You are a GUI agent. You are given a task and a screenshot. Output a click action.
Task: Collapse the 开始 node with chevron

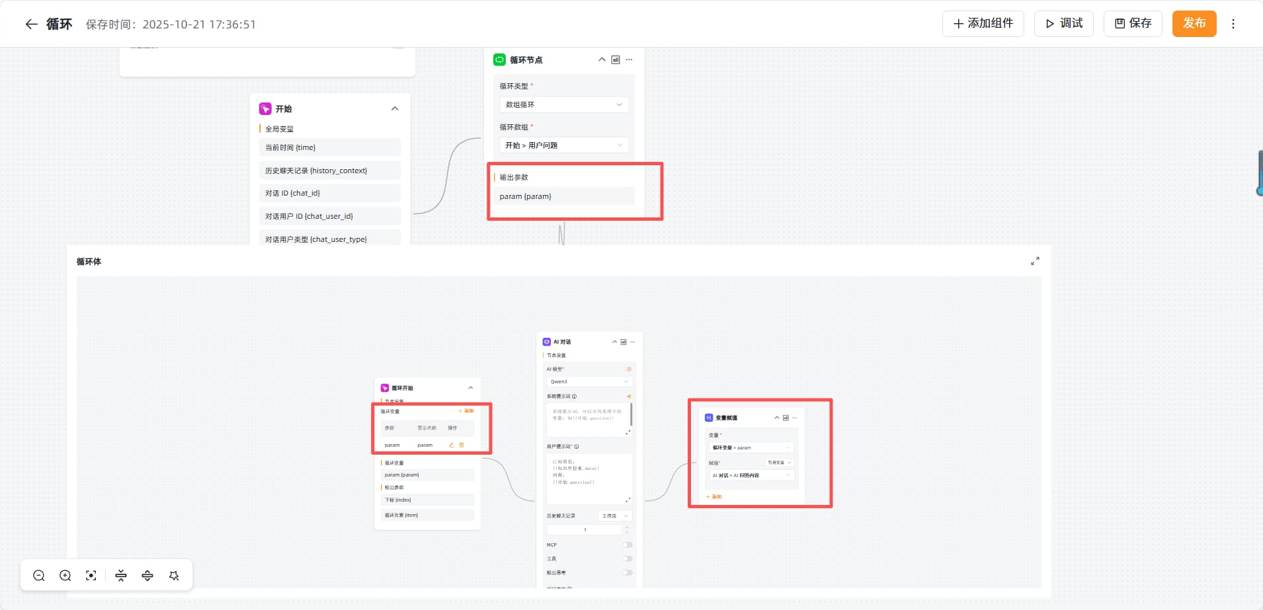[x=395, y=108]
